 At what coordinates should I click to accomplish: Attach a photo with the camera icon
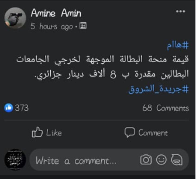pos(146,160)
